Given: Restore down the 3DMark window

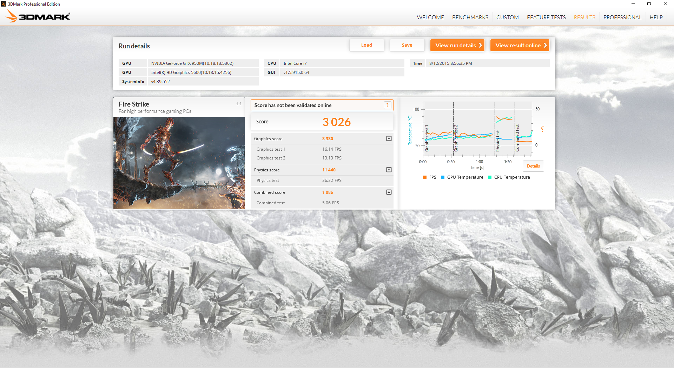Looking at the screenshot, I should pos(649,4).
